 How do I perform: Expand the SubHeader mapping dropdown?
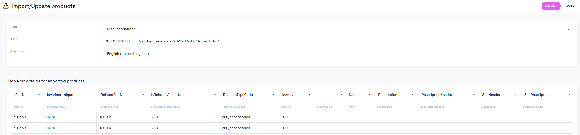click(499, 95)
